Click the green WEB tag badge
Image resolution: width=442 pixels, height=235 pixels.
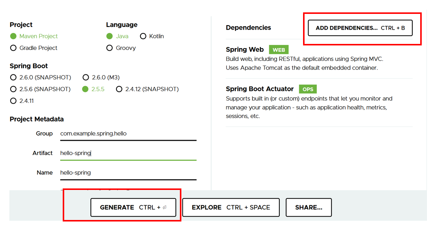pos(279,50)
